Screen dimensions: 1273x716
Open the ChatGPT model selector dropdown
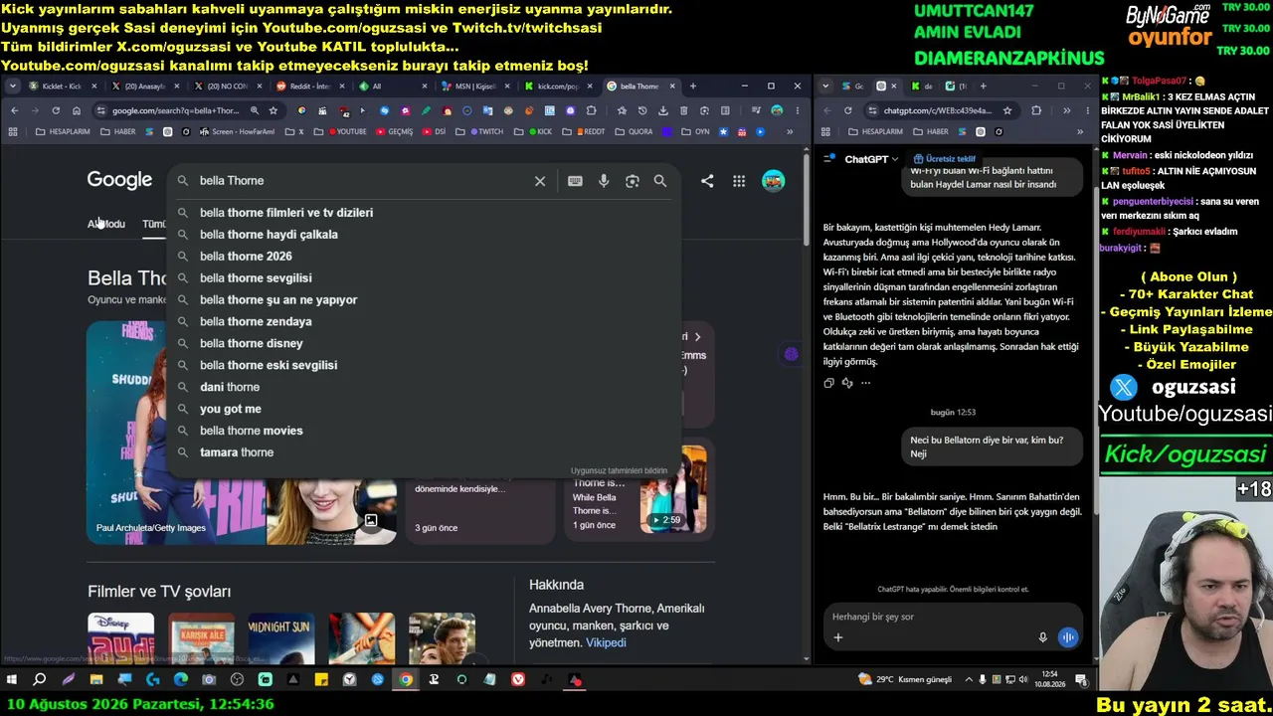(x=871, y=159)
